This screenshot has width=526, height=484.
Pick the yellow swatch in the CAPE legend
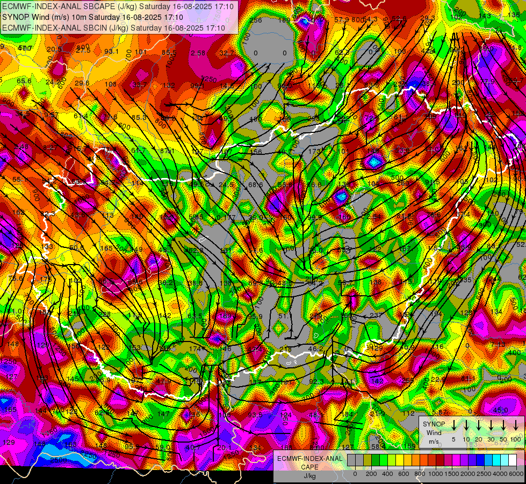click(400, 460)
